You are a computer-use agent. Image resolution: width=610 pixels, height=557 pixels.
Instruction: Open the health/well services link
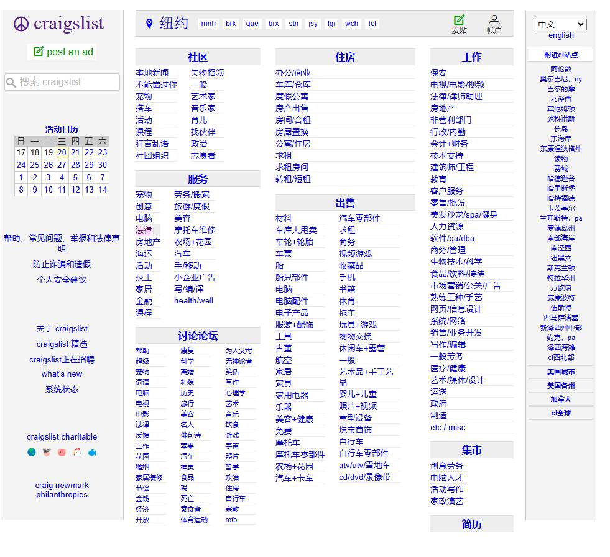194,301
